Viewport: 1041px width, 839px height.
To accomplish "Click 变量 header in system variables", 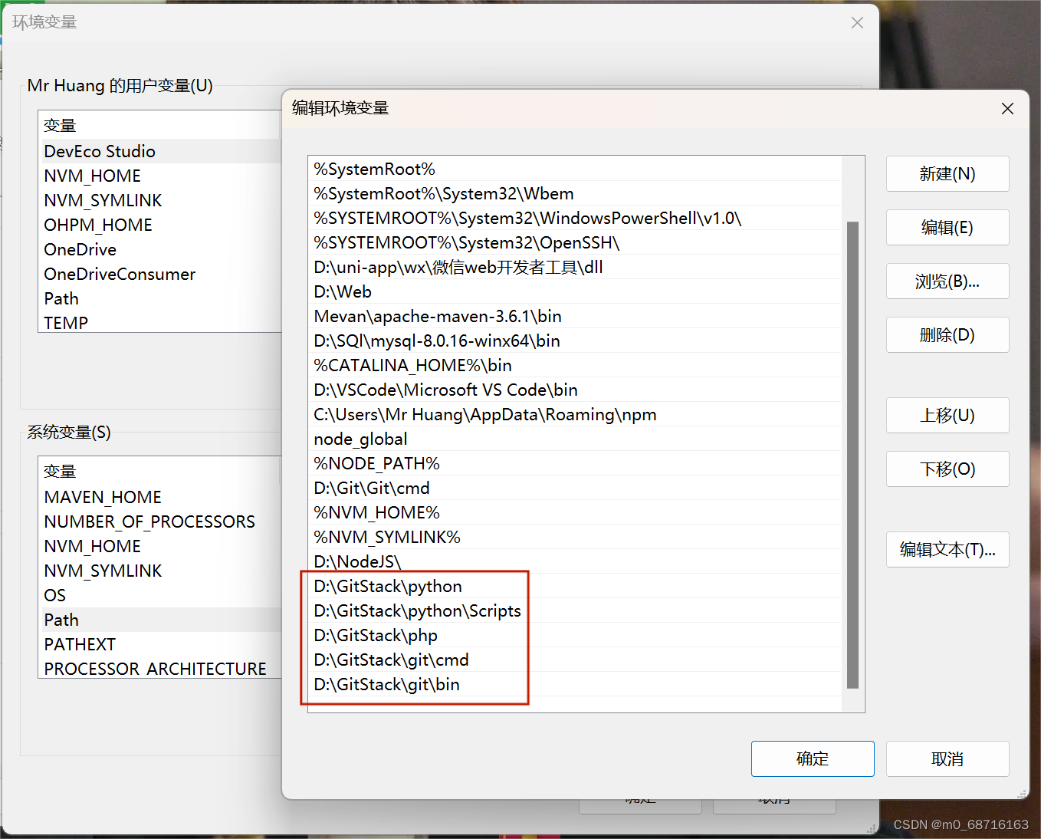I will click(160, 472).
